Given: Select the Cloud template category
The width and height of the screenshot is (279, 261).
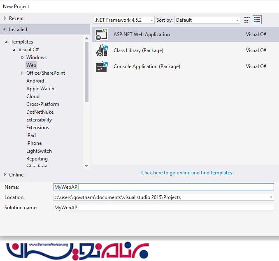Looking at the screenshot, I should coord(33,96).
